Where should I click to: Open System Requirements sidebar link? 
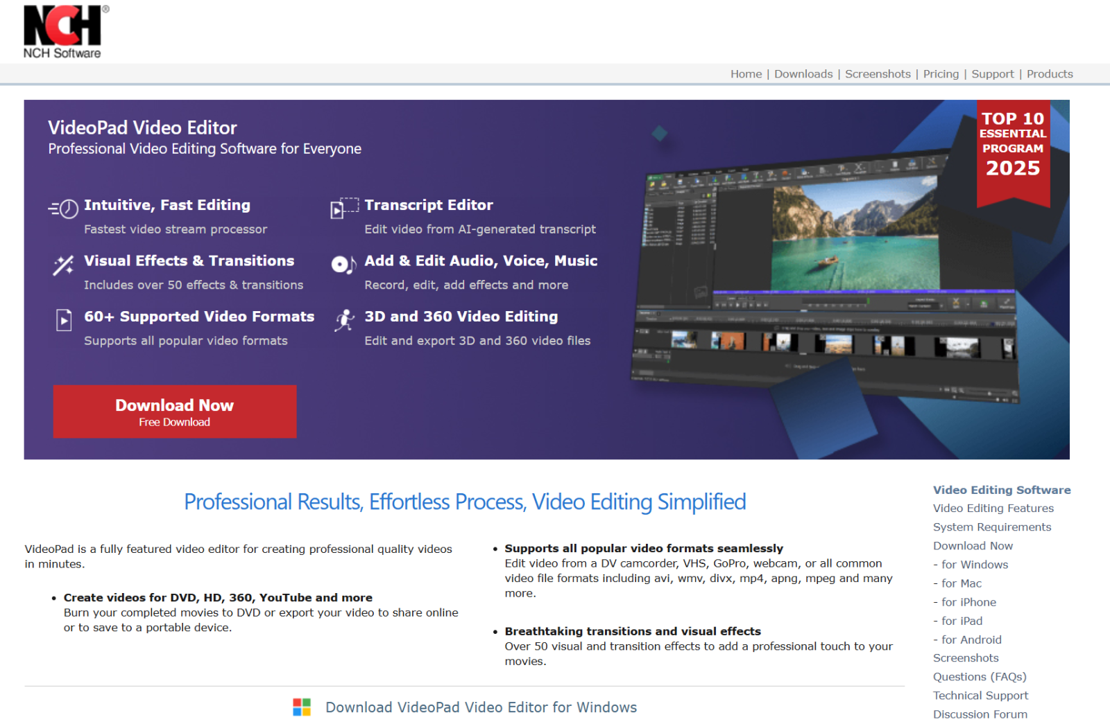pos(992,527)
